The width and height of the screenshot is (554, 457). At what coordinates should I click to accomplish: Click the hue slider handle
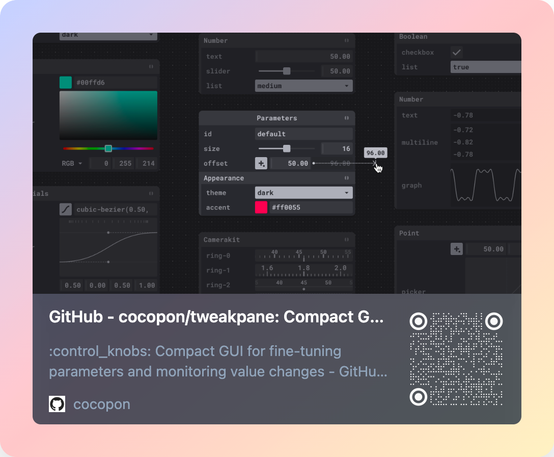point(108,148)
